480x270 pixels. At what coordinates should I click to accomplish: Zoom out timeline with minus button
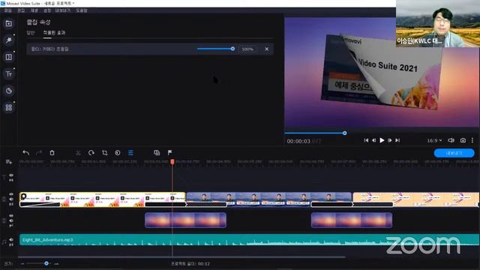click(22, 263)
